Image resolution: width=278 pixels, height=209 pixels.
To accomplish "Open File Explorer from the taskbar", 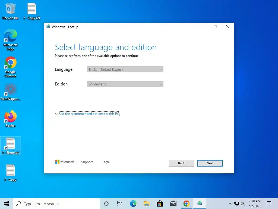I will pos(146,204).
